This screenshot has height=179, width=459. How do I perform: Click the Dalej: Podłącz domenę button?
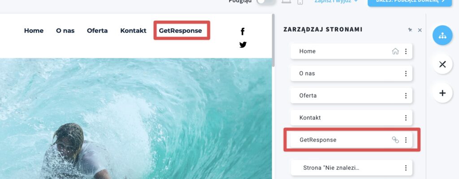point(410,2)
